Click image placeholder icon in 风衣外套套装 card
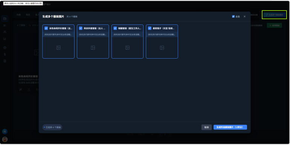 93,48
